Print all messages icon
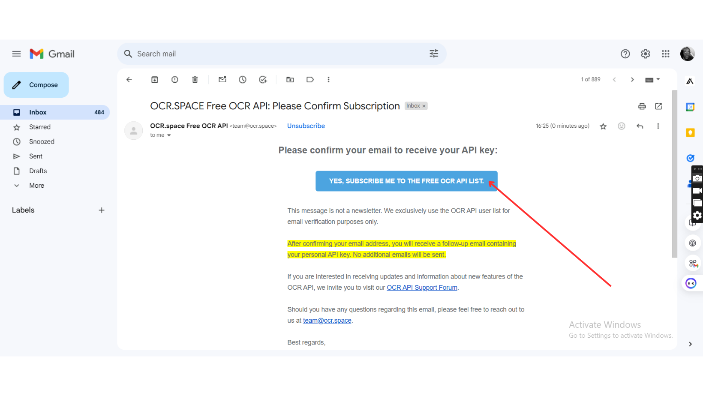 click(642, 106)
